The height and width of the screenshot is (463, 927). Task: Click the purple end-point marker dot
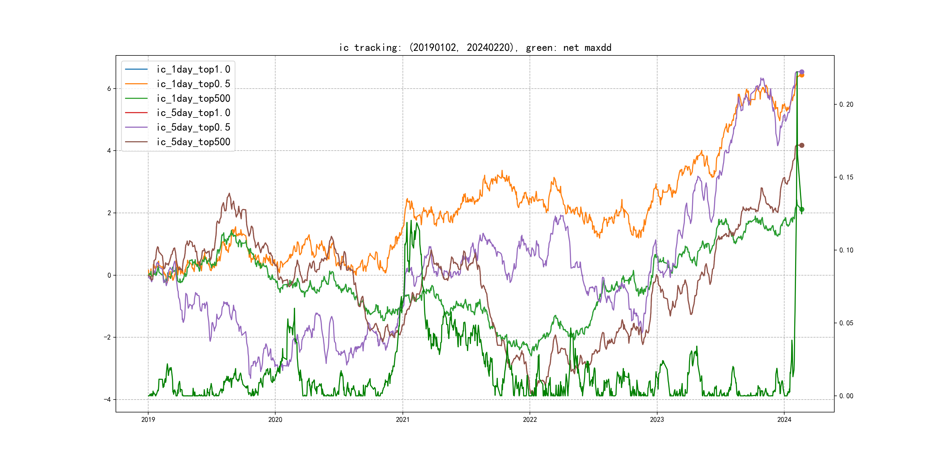coord(801,72)
